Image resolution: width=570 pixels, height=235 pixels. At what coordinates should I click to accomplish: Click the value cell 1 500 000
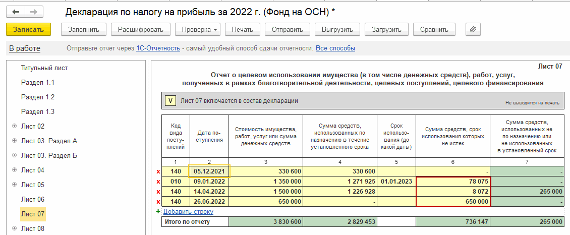pos(266,192)
